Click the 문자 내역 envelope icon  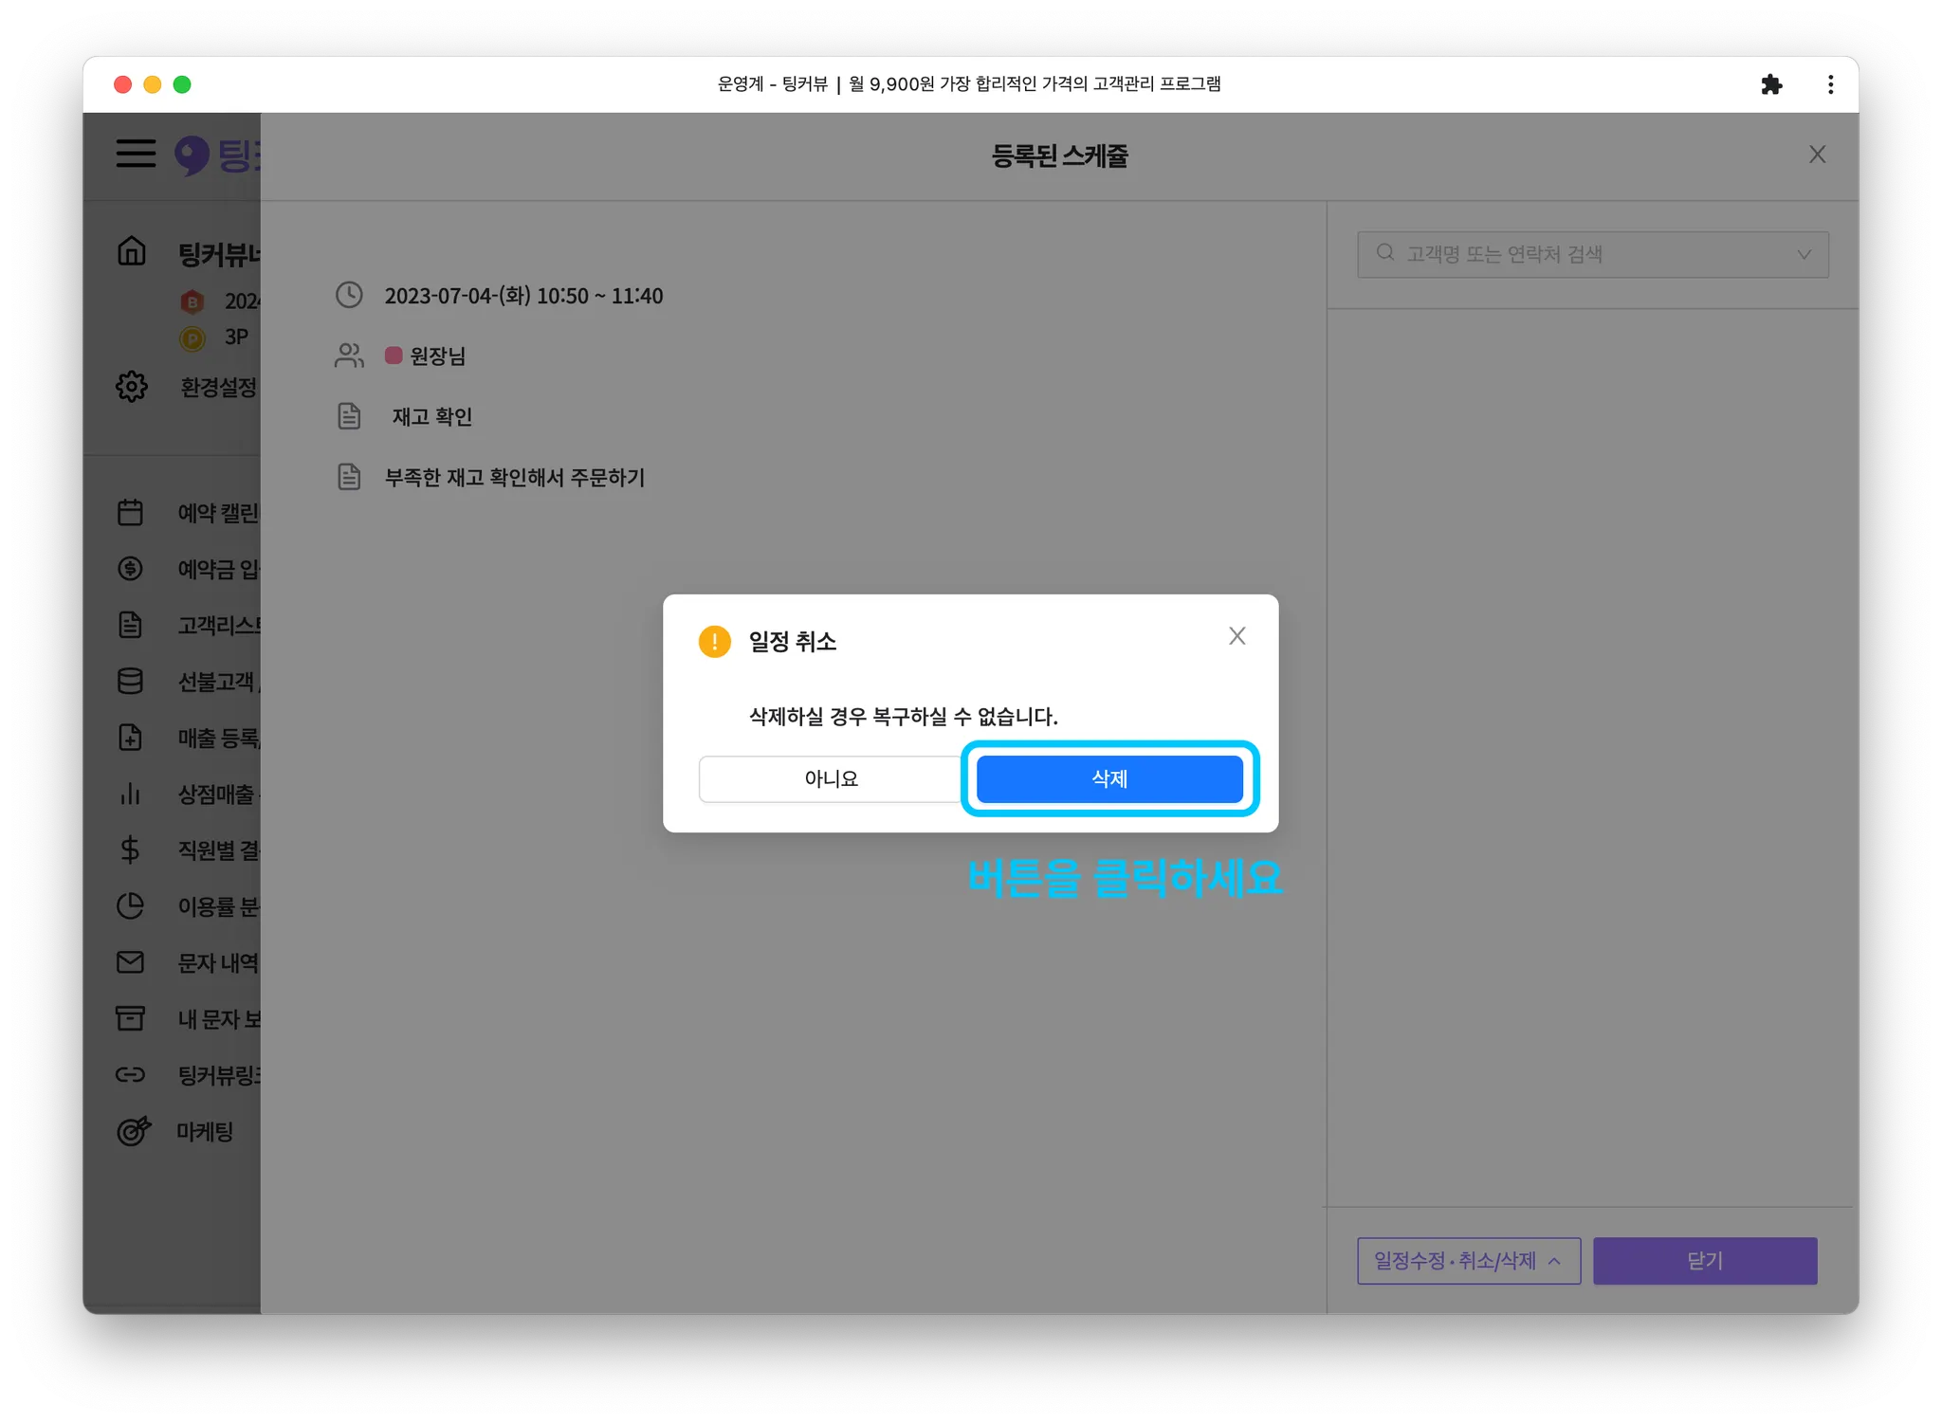click(131, 962)
